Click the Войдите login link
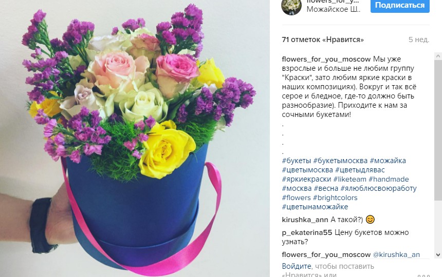Viewport: 442px width, 277px height. coord(297,266)
